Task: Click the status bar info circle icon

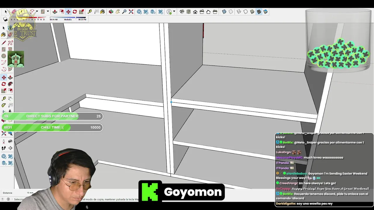Action: pos(8,199)
